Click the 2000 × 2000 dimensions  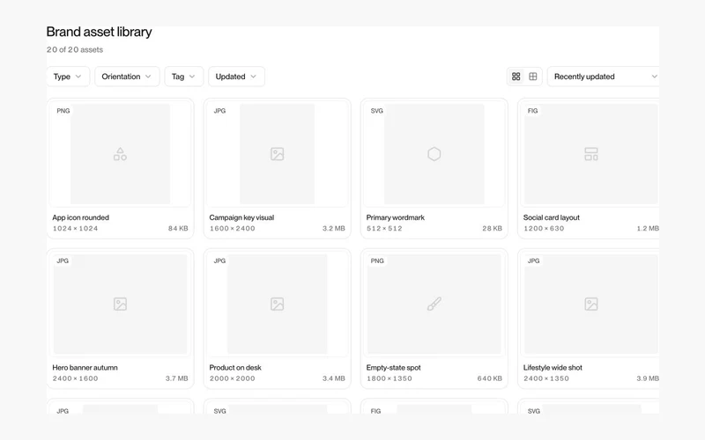232,378
